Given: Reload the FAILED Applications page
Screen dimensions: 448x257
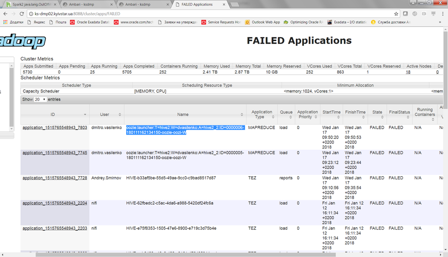Looking at the screenshot, I should 22,14.
